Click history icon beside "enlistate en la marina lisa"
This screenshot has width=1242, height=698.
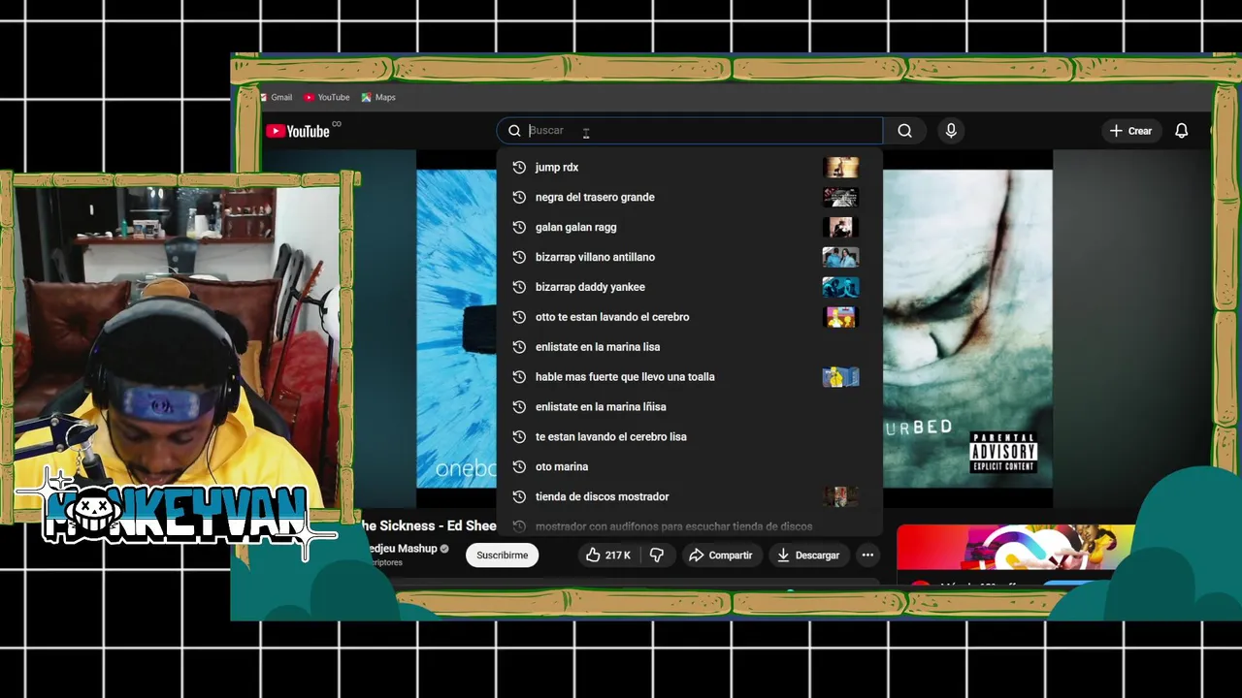[x=519, y=347]
